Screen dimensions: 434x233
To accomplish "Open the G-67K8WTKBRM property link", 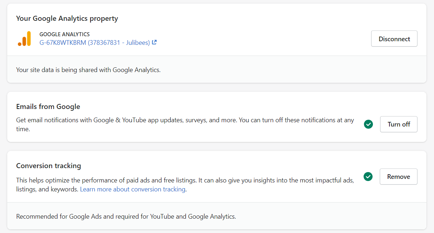I will coord(63,43).
